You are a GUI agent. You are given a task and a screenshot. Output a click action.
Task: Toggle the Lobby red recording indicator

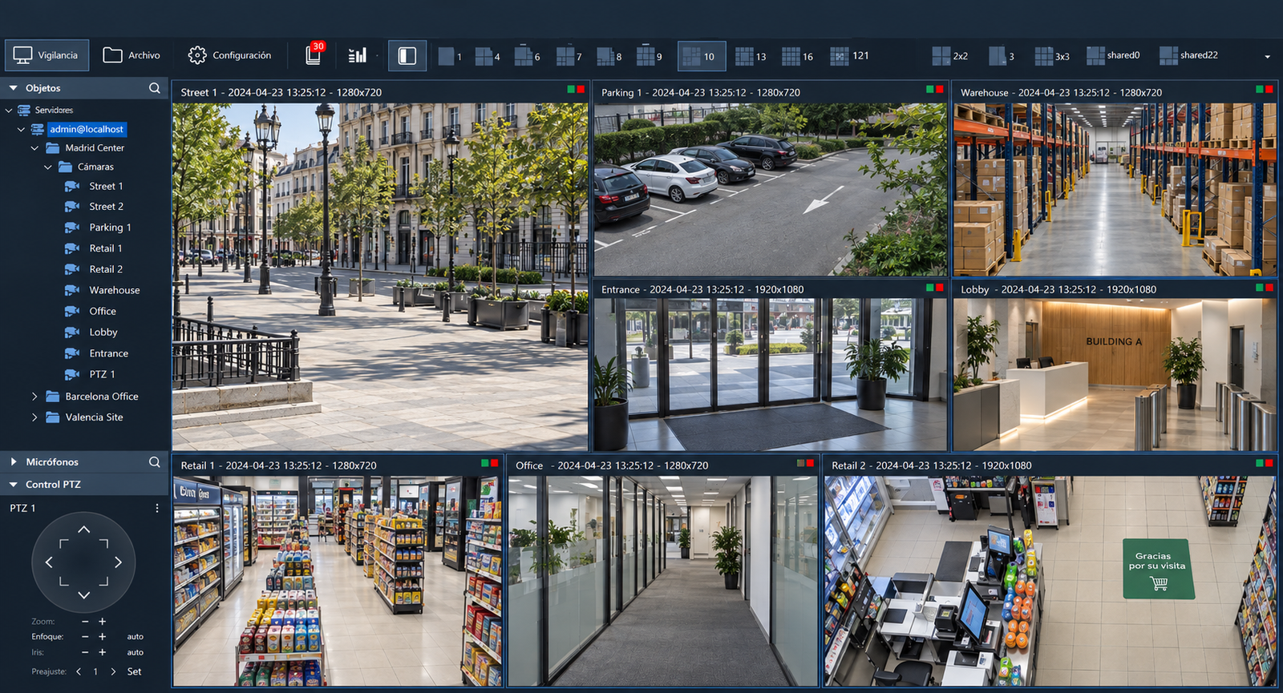pyautogui.click(x=1269, y=287)
